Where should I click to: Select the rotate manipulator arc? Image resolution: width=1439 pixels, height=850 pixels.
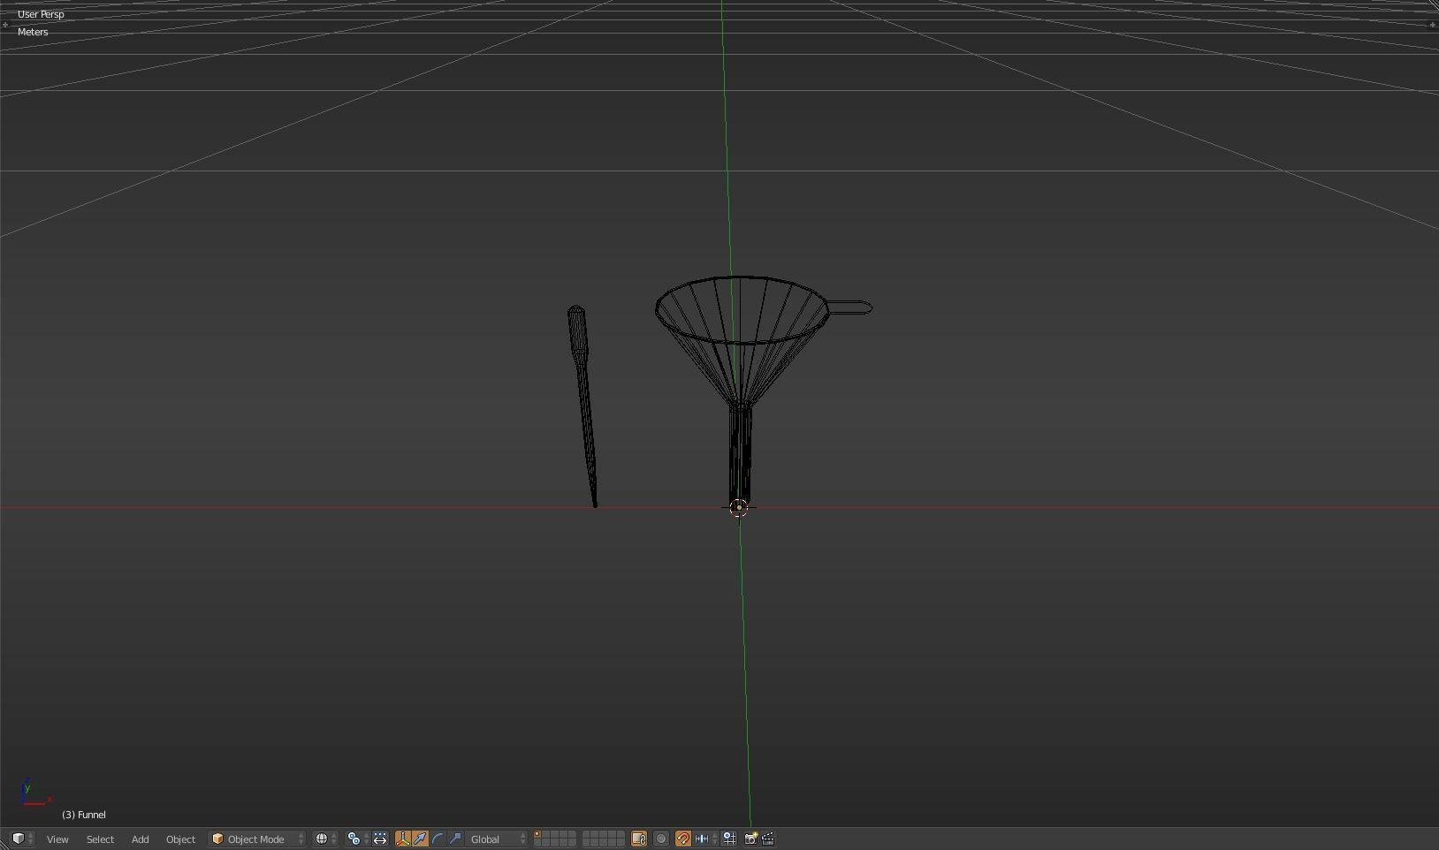(x=438, y=839)
